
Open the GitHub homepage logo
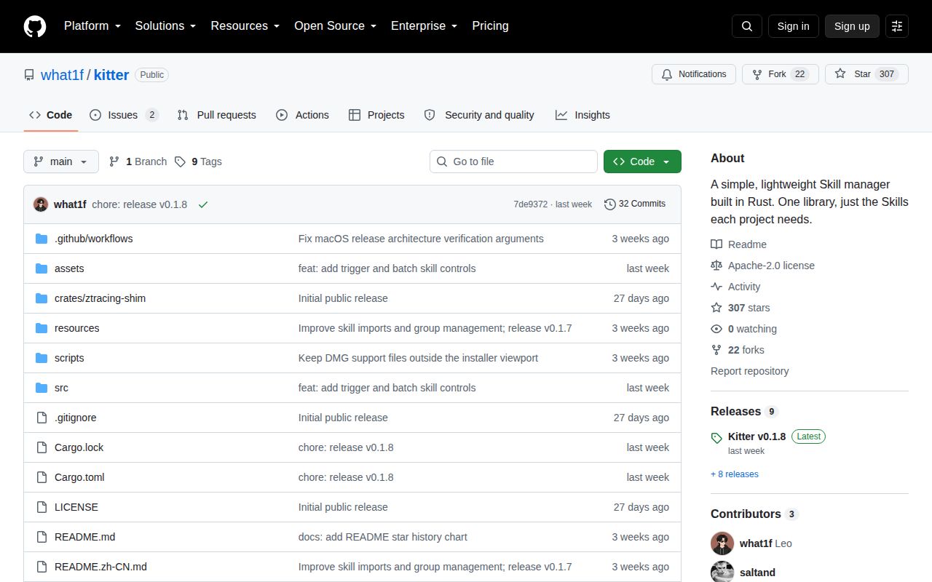[35, 26]
